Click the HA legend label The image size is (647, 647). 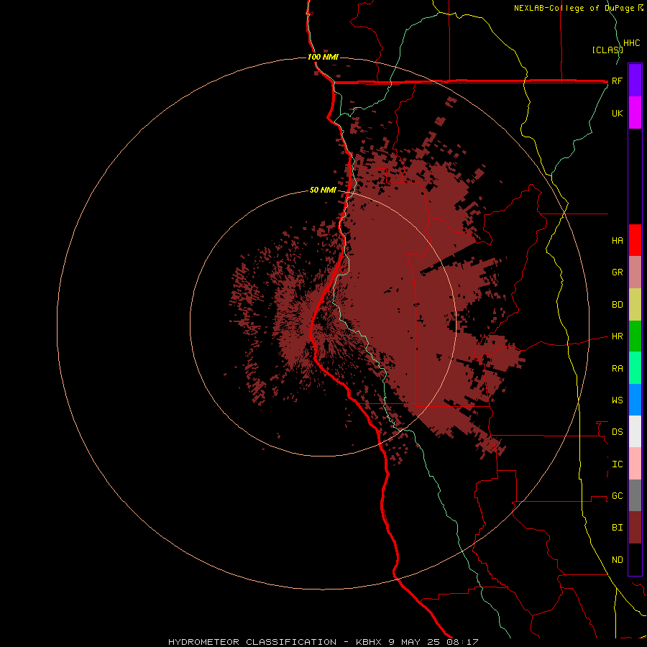coord(618,241)
